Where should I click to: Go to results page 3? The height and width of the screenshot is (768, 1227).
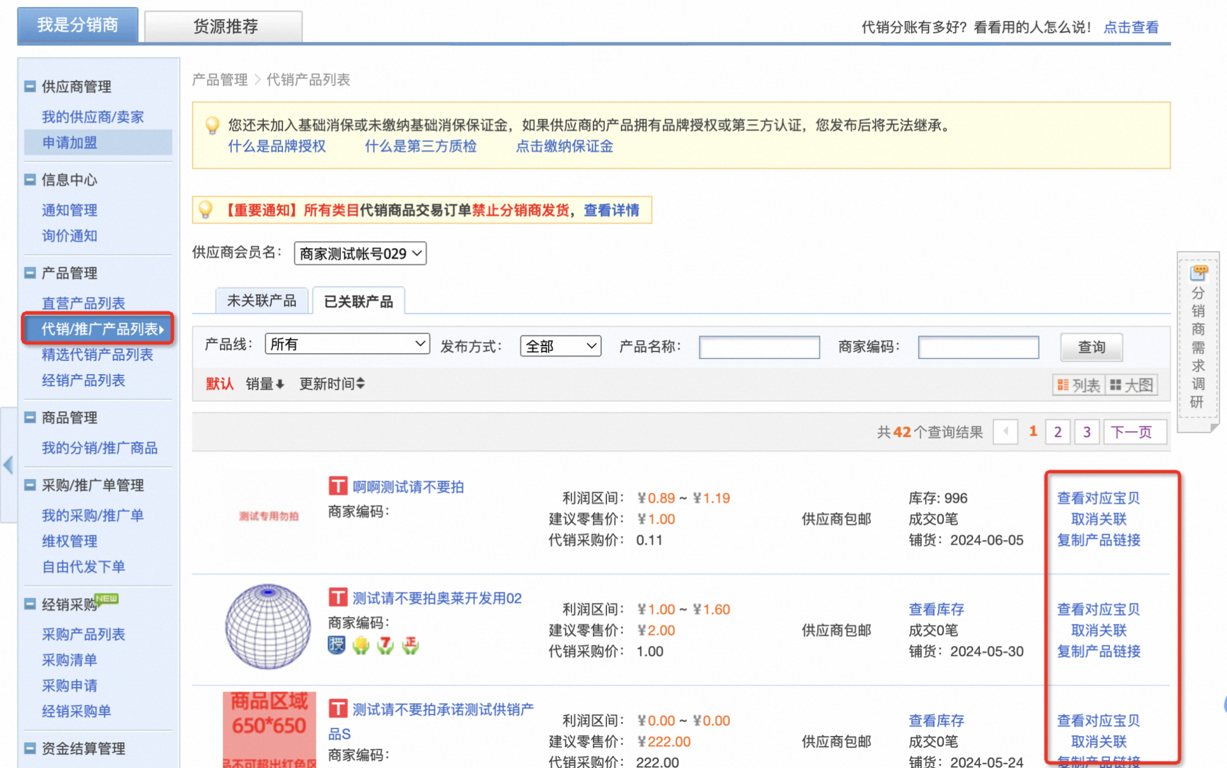coord(1087,432)
